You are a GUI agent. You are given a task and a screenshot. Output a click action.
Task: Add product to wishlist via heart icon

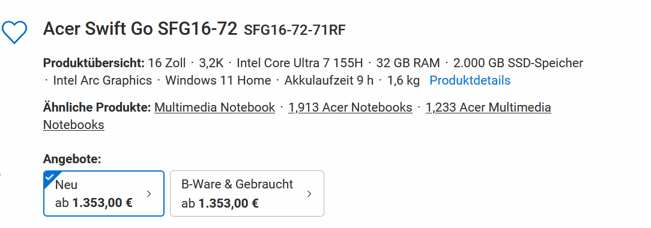pyautogui.click(x=14, y=32)
